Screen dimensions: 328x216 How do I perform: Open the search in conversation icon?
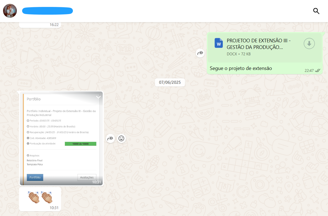tap(316, 11)
